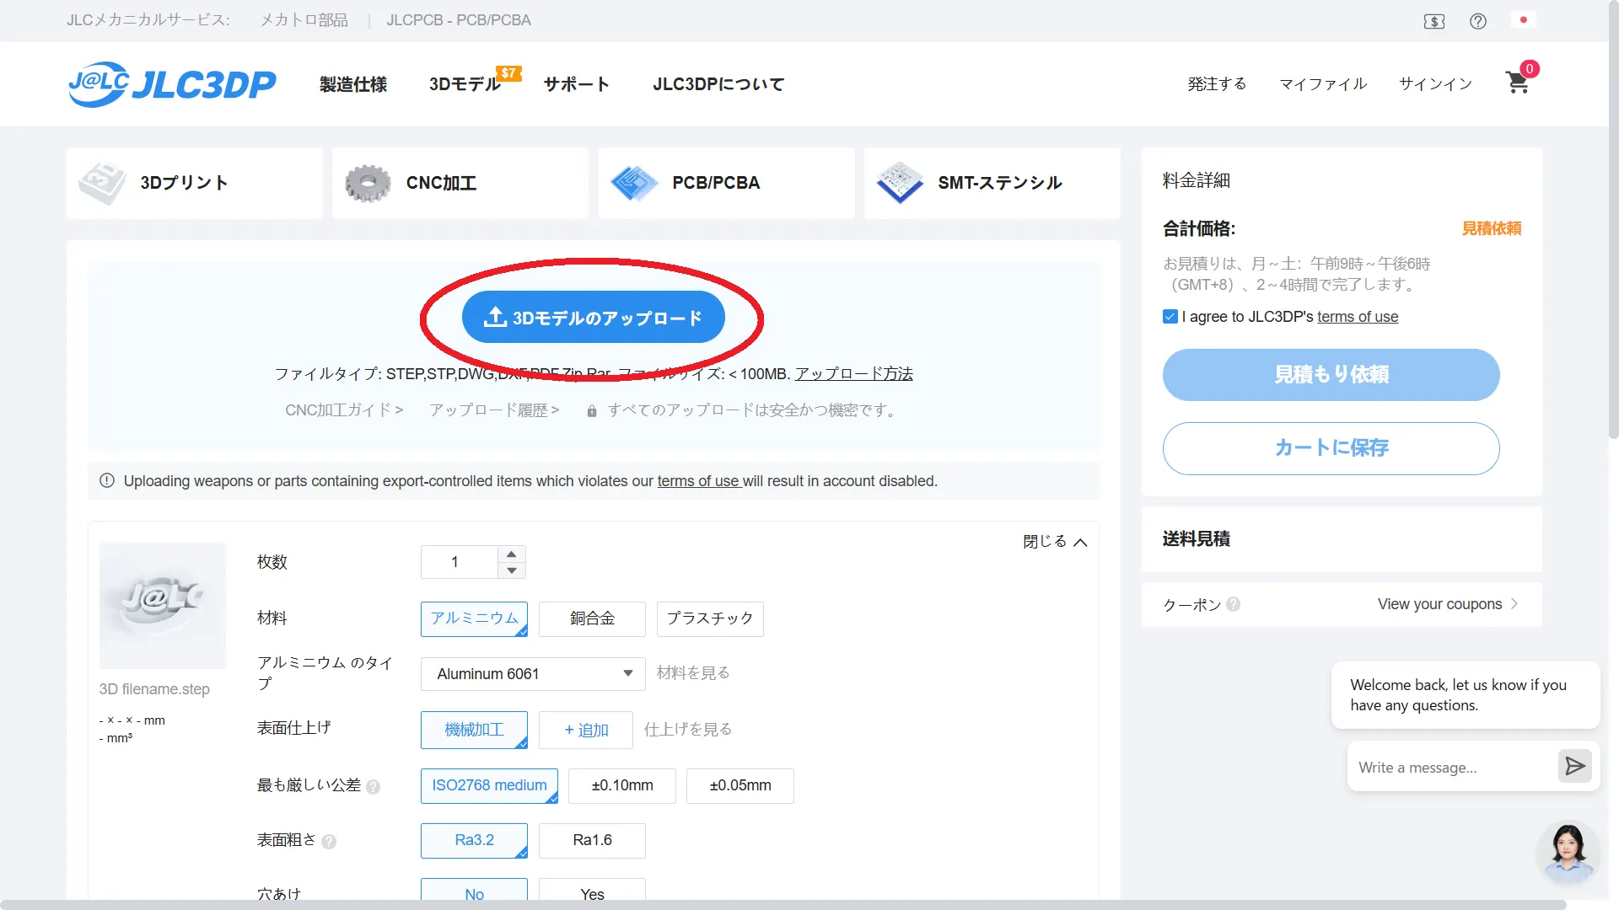Select アルミニウム material
Screen dimensions: 1619x910
pos(474,618)
